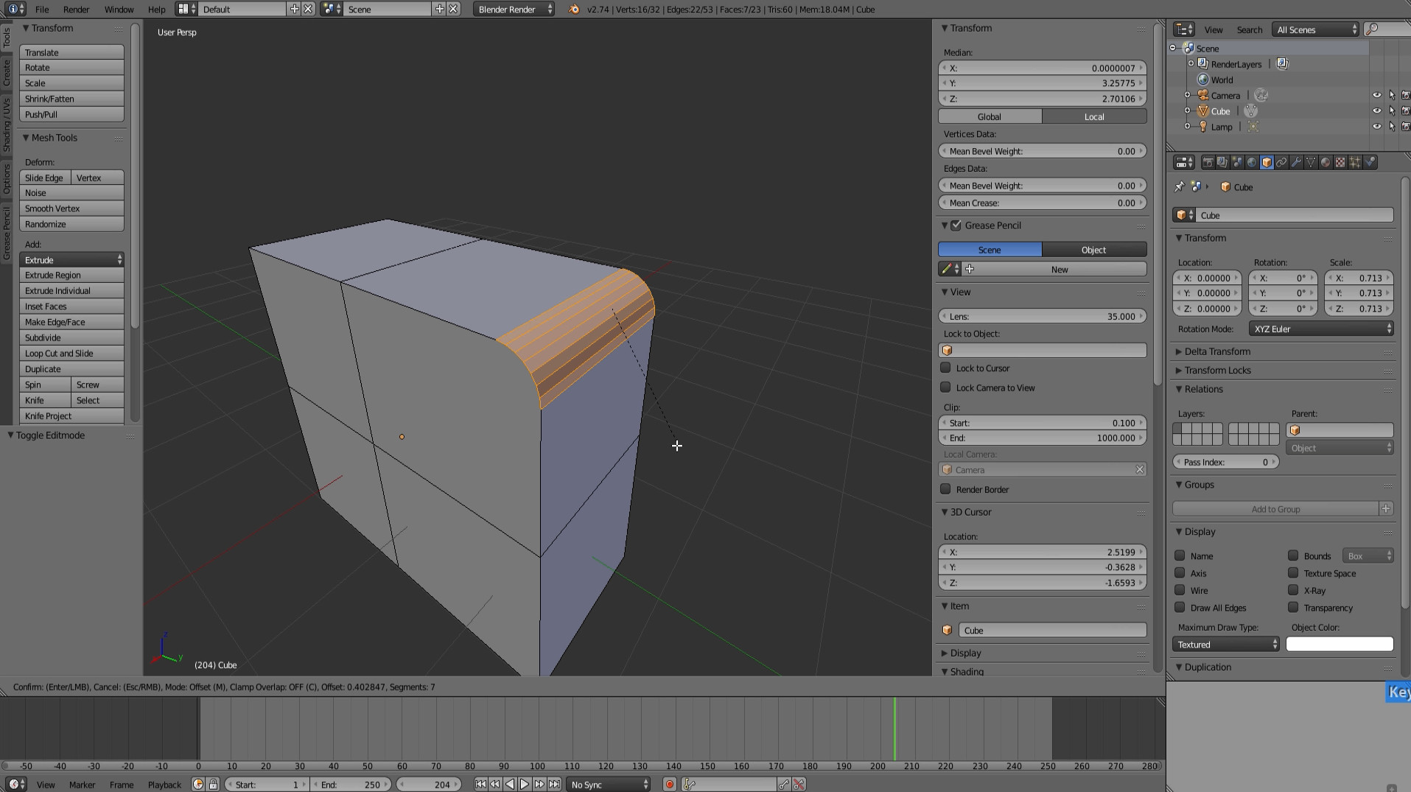Enable the Wire display checkbox
This screenshot has width=1411, height=792.
(1180, 590)
